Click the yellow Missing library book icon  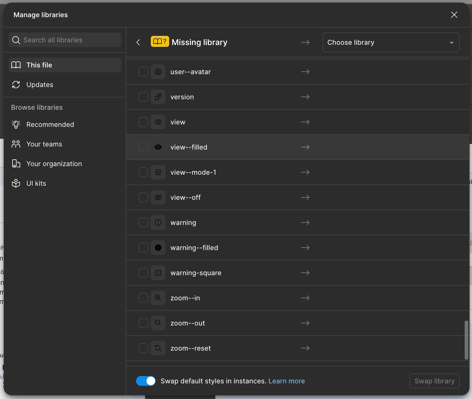coord(160,41)
